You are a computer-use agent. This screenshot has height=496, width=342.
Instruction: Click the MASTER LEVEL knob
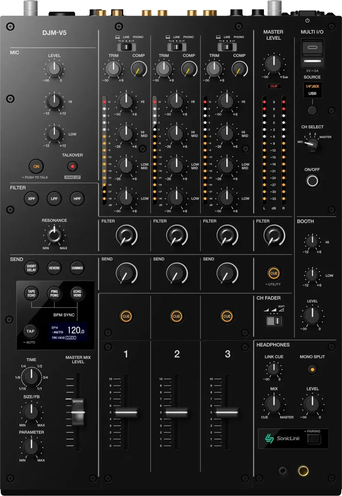[273, 64]
